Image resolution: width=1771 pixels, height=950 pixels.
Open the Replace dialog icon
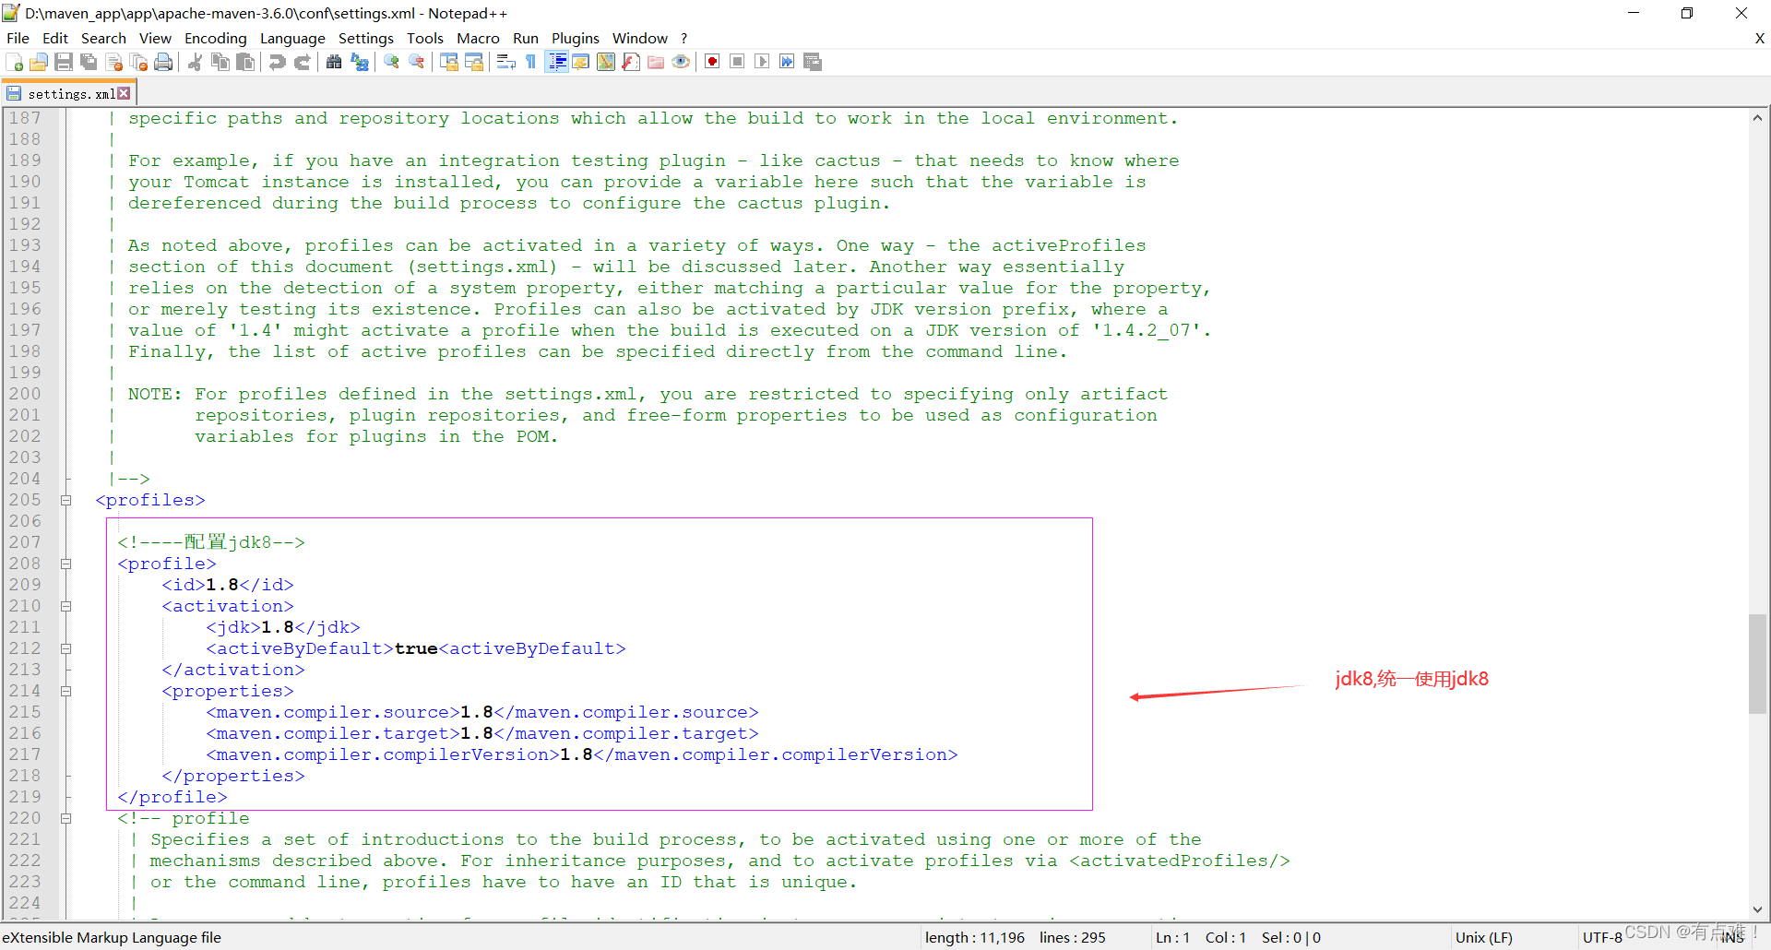[359, 62]
